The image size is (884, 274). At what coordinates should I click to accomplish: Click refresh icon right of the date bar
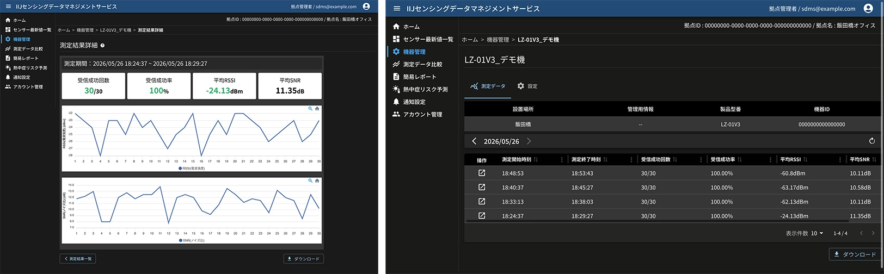[873, 141]
